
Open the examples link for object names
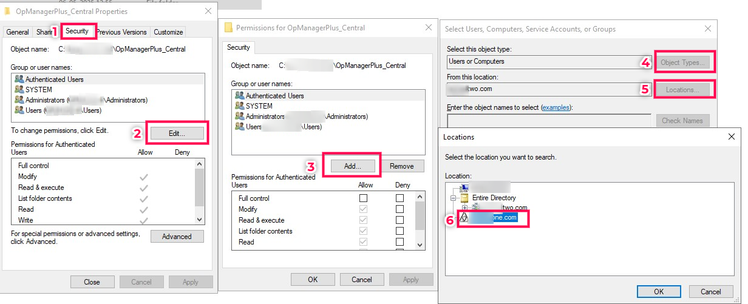(556, 107)
